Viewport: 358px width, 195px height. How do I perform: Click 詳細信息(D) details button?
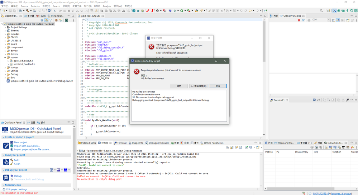[x=198, y=86]
